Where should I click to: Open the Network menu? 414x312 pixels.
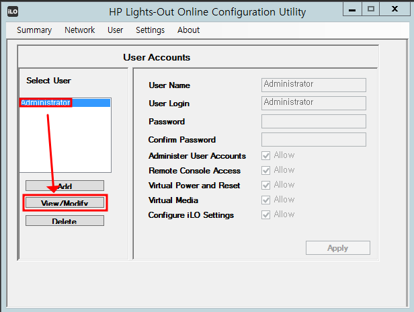pyautogui.click(x=80, y=30)
